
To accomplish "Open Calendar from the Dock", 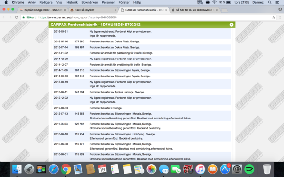I will tap(103, 169).
